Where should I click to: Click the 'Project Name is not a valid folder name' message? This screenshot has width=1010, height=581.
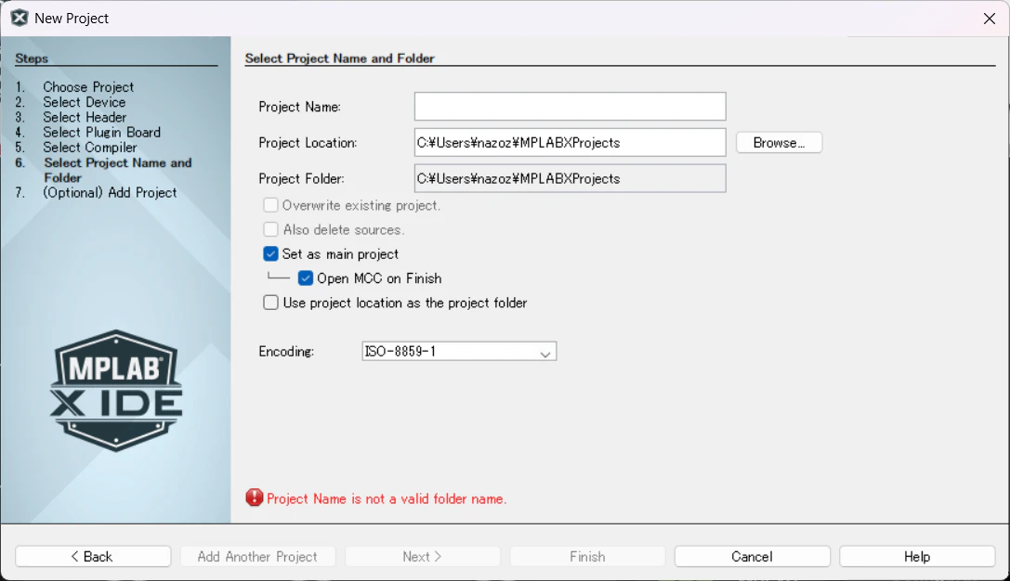[387, 498]
